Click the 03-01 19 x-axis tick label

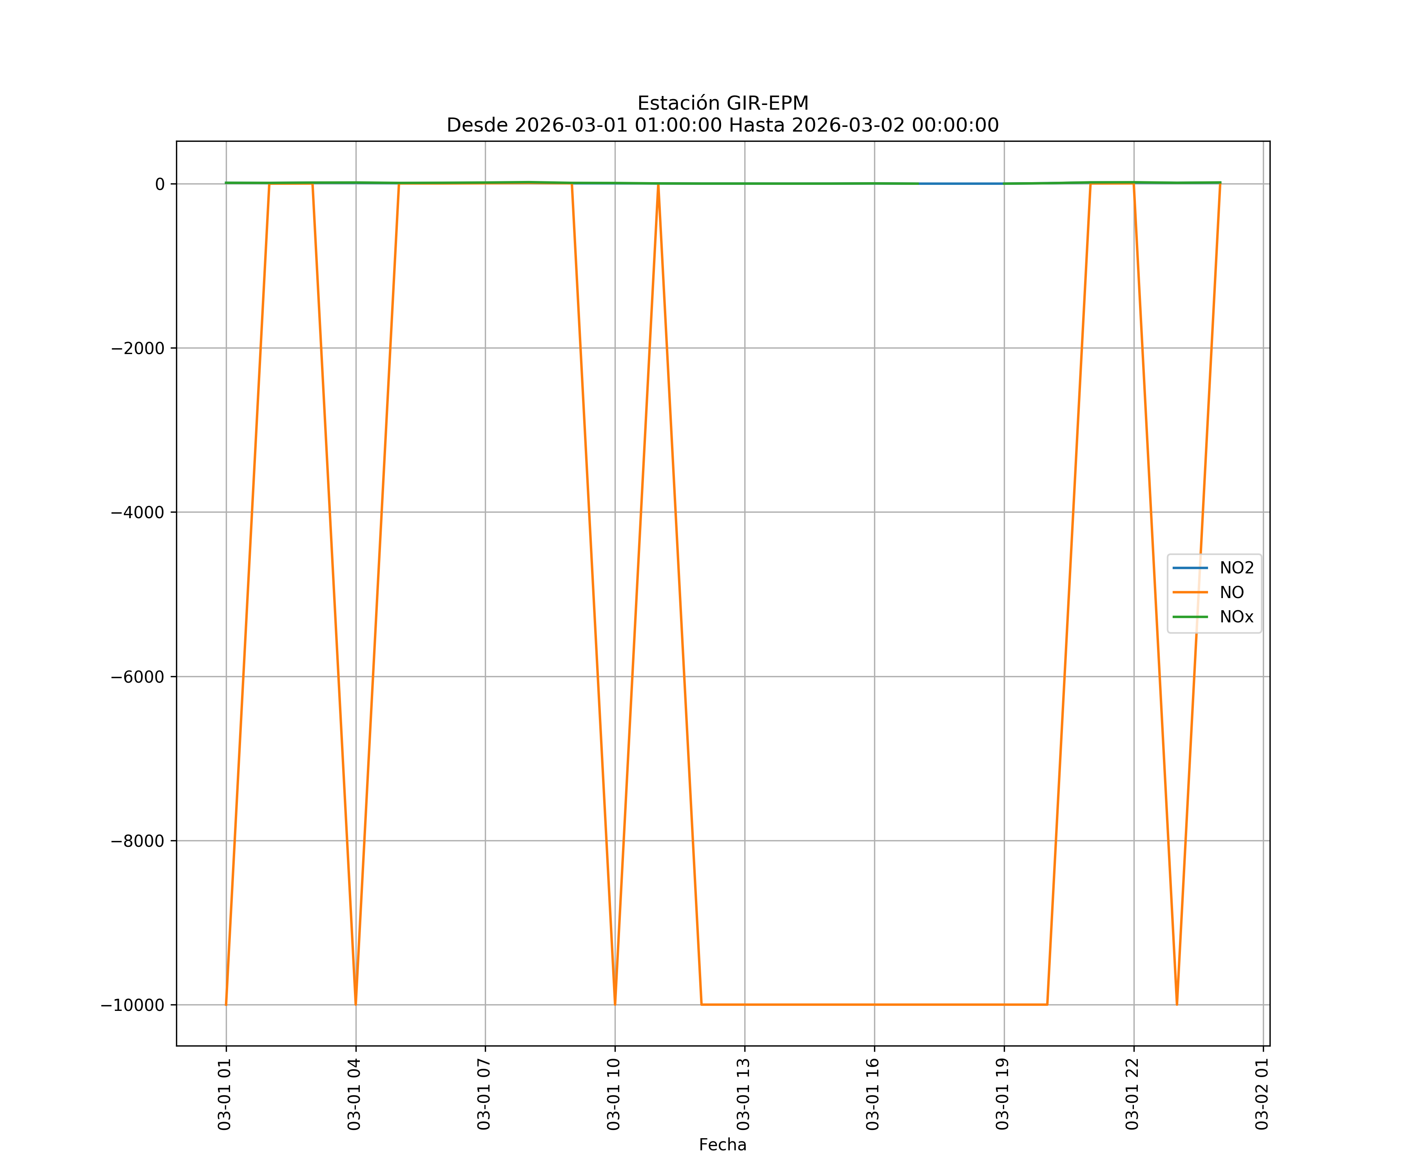coord(1003,1094)
